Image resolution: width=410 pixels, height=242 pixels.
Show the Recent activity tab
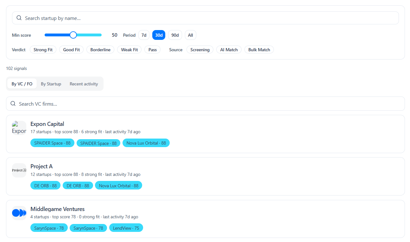(84, 84)
